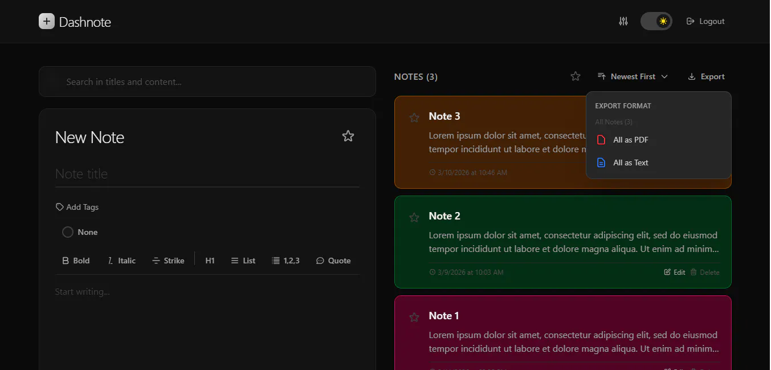This screenshot has width=771, height=370.
Task: Click the Dashnote plus logo icon
Action: click(x=47, y=21)
